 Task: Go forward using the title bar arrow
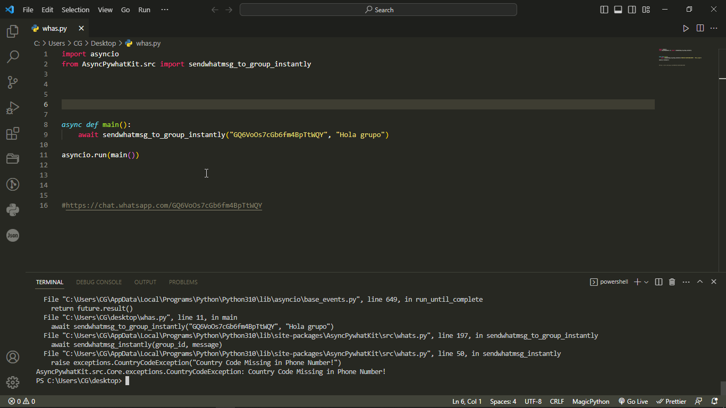(x=229, y=10)
